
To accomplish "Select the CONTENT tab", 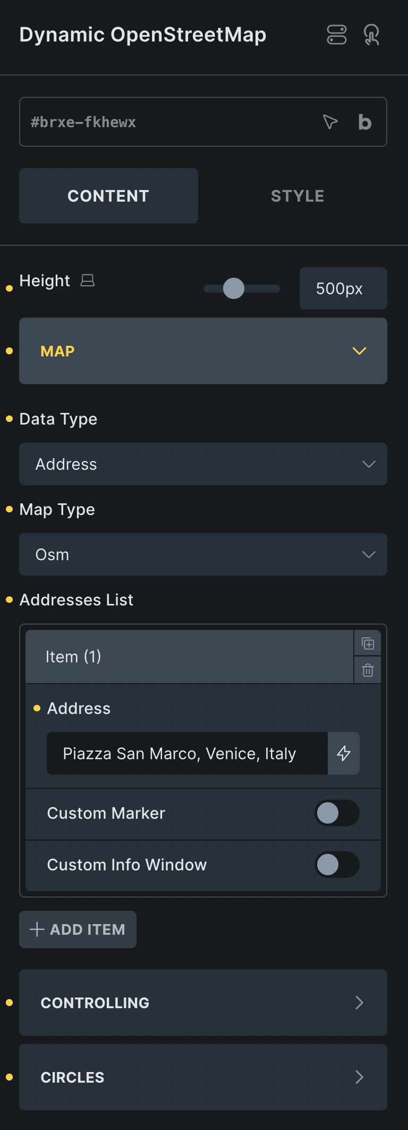I will click(108, 196).
